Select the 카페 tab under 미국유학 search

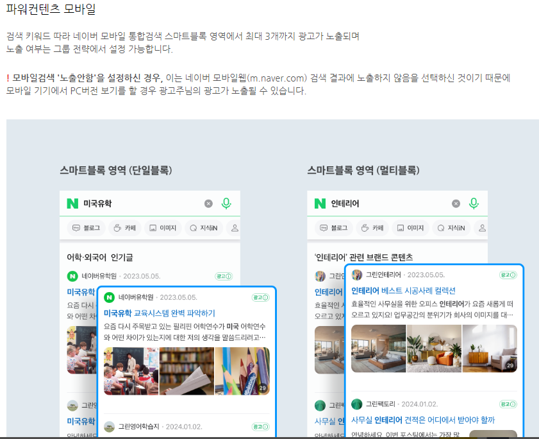(x=125, y=228)
